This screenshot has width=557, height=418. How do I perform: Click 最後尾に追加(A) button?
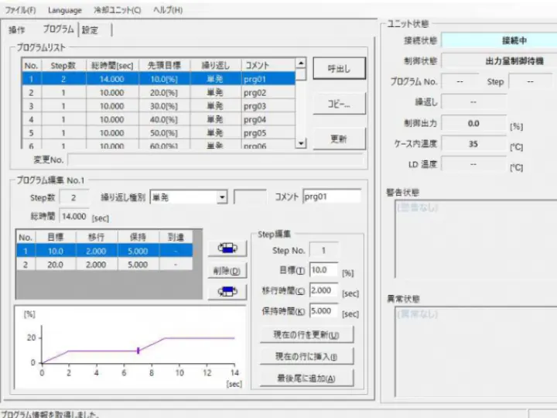pyautogui.click(x=307, y=378)
